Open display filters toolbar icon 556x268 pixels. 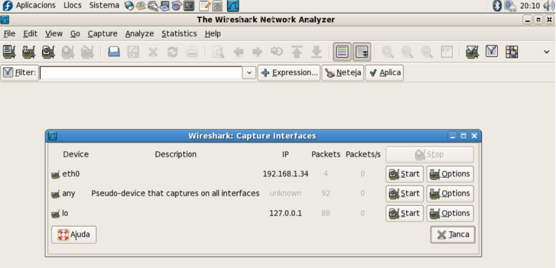tap(492, 52)
